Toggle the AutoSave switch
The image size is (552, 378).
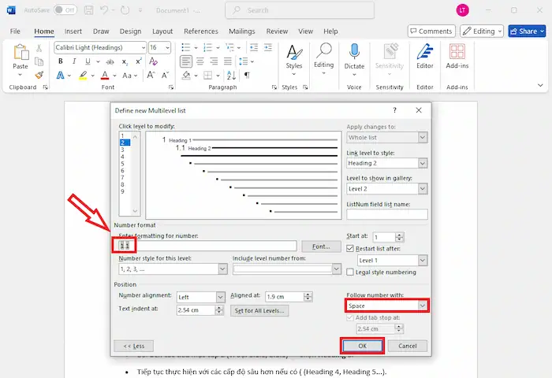65,10
